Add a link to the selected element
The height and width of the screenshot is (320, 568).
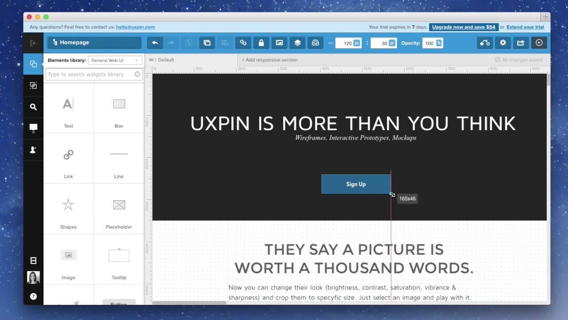[243, 43]
